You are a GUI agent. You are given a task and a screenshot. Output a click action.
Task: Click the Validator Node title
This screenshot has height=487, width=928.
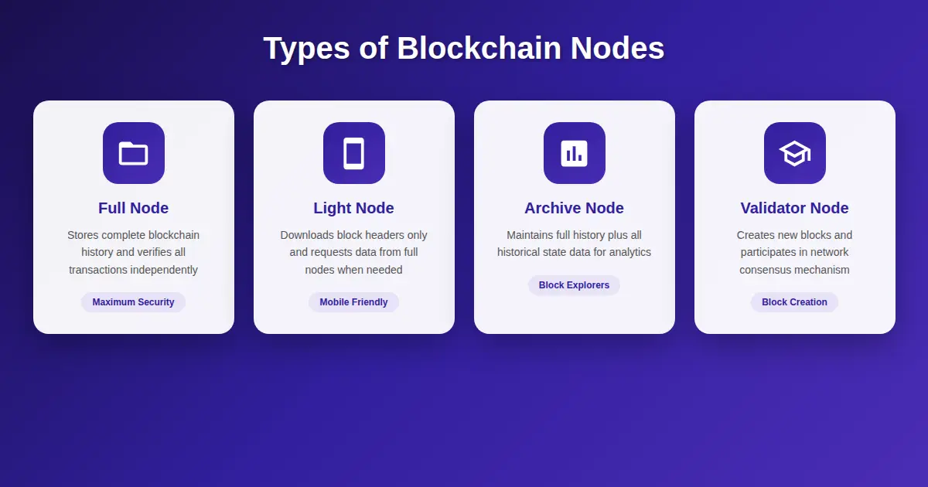794,208
